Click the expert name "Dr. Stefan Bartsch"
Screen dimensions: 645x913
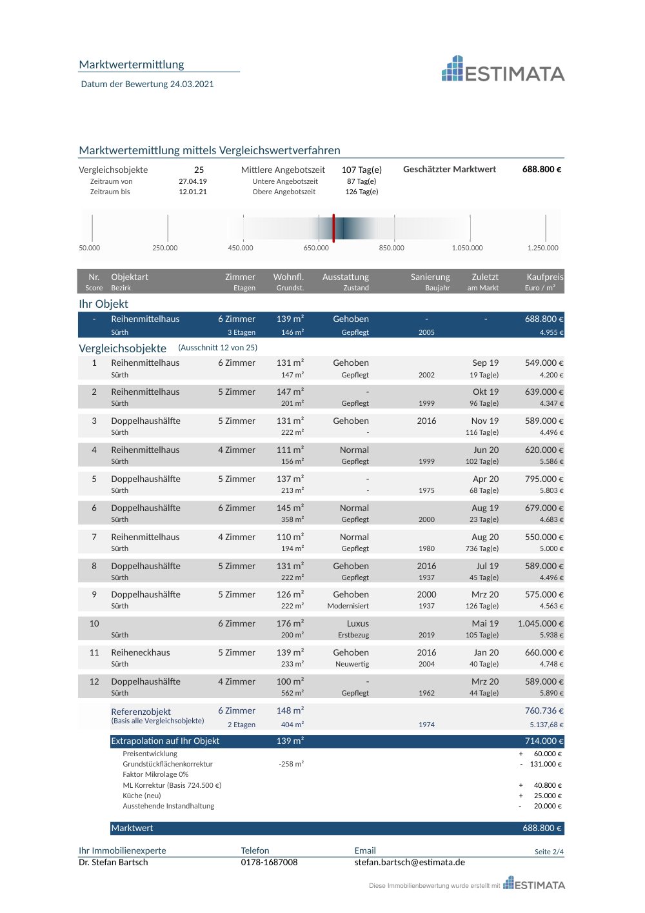coord(114,863)
